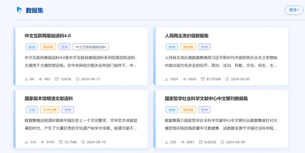
Task: Open the 国家哲学社会科学文献中心中文期刊数据集 title
Action: (x=206, y=99)
